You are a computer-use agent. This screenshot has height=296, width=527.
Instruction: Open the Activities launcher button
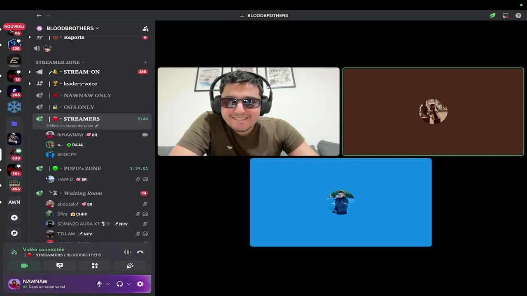point(95,266)
